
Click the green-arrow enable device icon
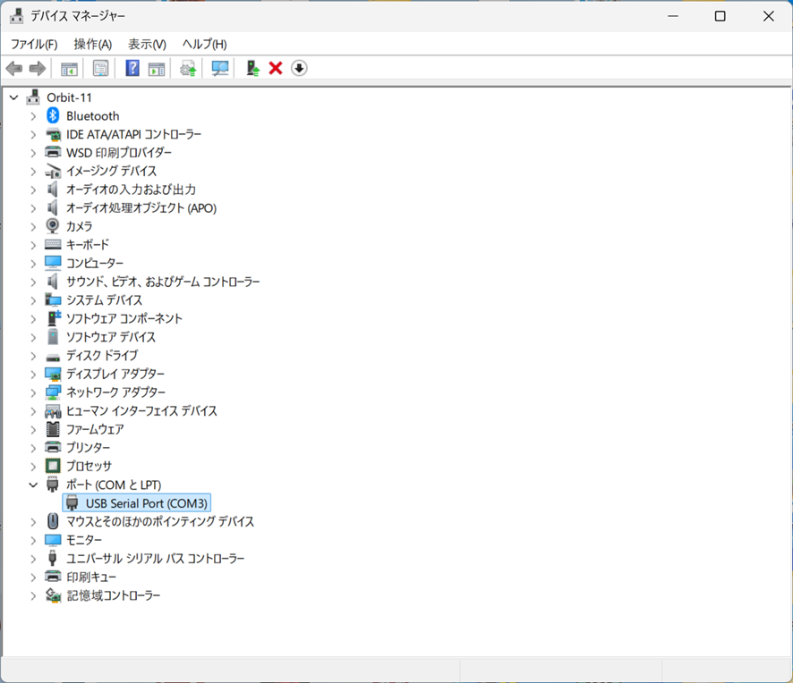(x=253, y=69)
